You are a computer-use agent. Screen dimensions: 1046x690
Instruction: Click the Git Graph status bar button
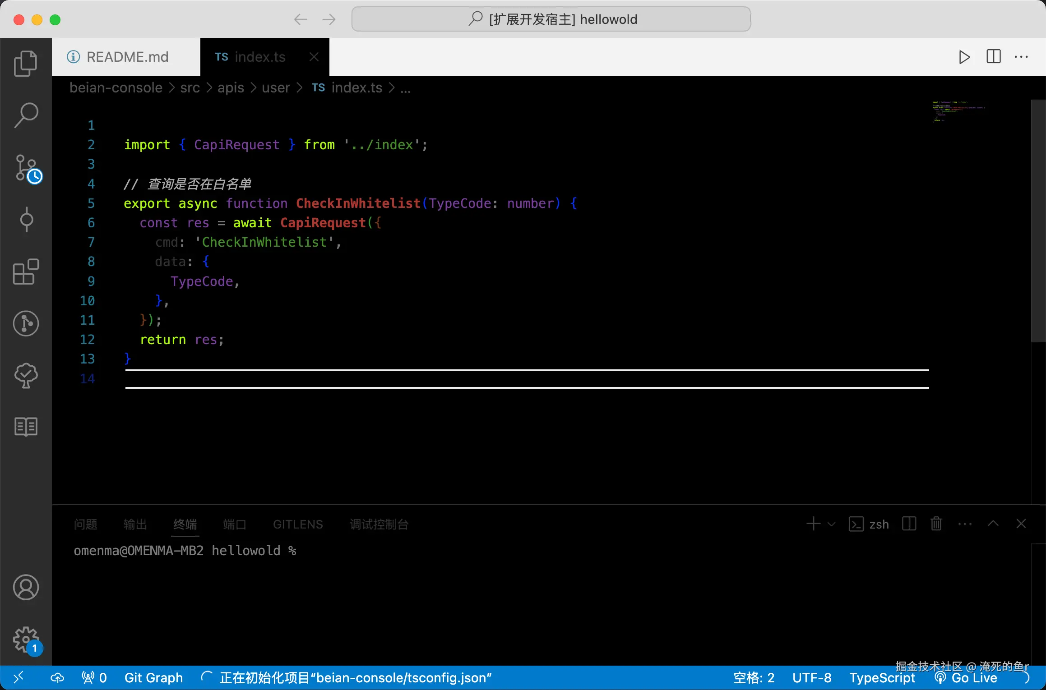(153, 678)
